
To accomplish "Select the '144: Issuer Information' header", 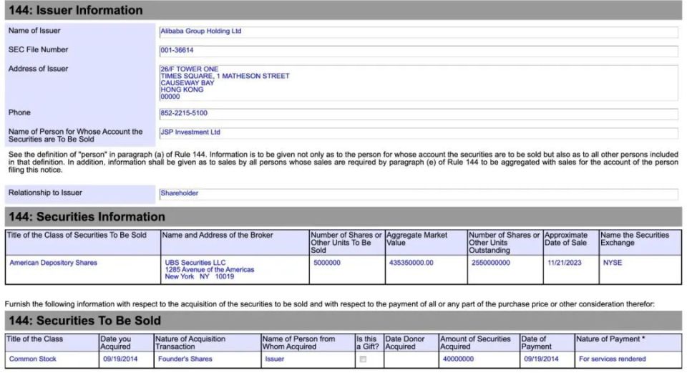I will click(343, 10).
